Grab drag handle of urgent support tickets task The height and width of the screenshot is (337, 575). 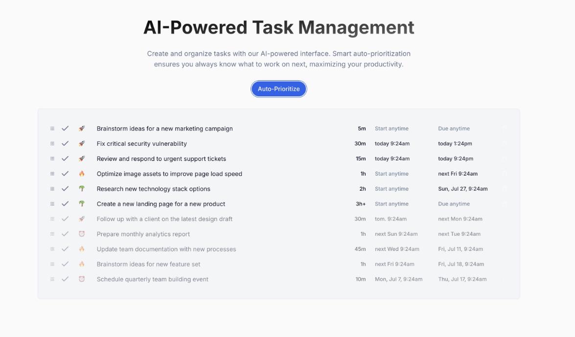point(52,159)
